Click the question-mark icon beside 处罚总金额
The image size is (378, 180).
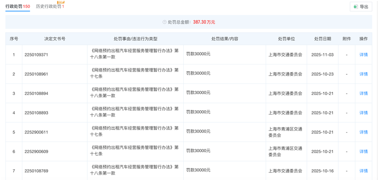pyautogui.click(x=165, y=22)
